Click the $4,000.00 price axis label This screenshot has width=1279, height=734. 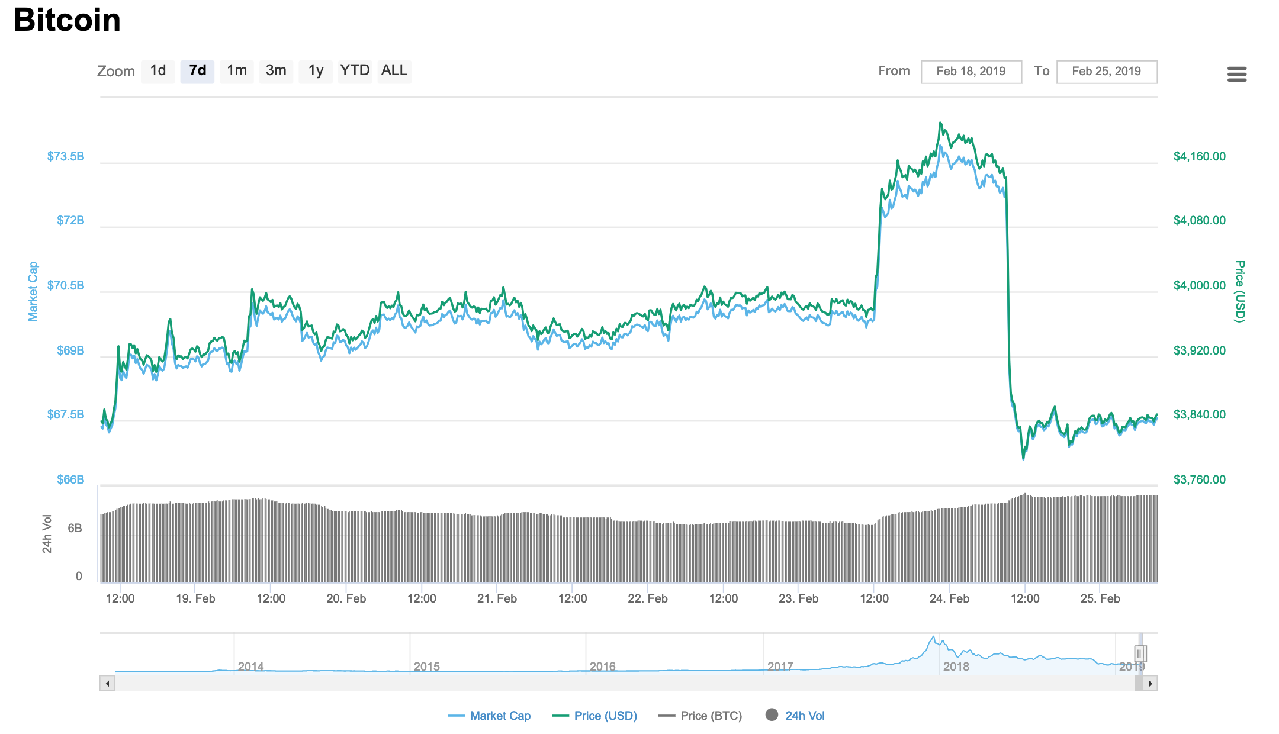(x=1200, y=285)
